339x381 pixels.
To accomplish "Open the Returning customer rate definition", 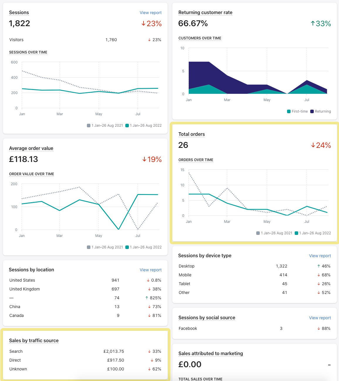I will point(205,12).
